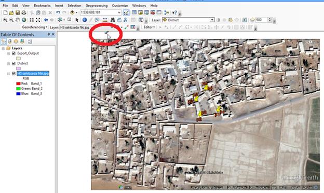Open the georeferencing View Link Table icon
The image size is (324, 193).
coord(133,27)
